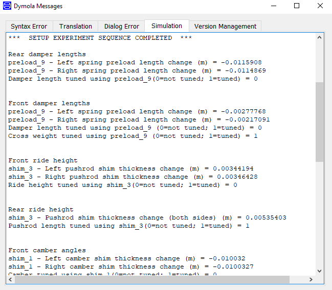Click the 'Front camber angles' heading
Image resolution: width=332 pixels, height=290 pixels.
point(47,250)
